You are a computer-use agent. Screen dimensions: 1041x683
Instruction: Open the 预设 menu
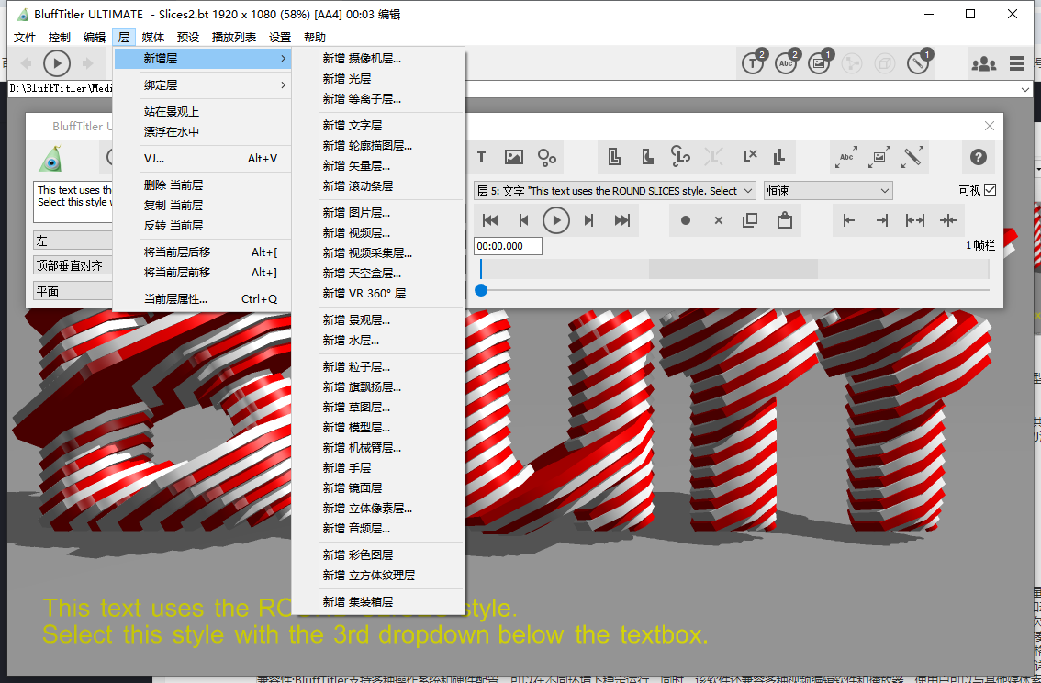tap(188, 37)
